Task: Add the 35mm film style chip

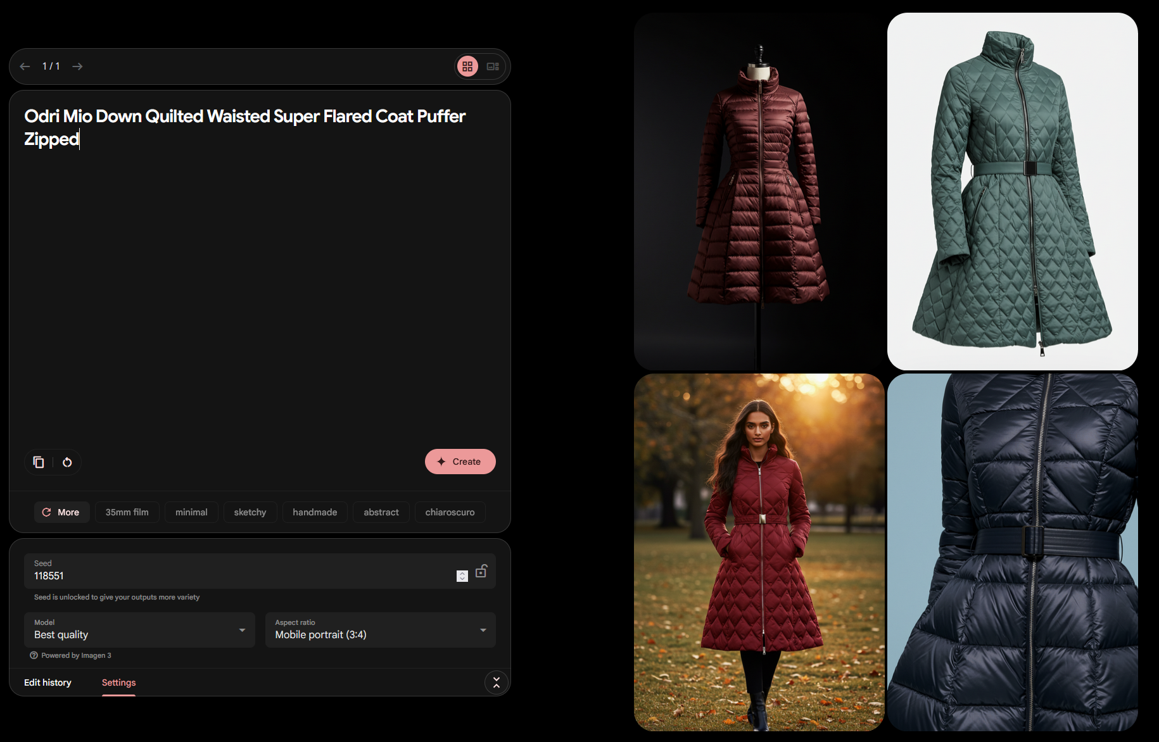Action: (x=127, y=512)
